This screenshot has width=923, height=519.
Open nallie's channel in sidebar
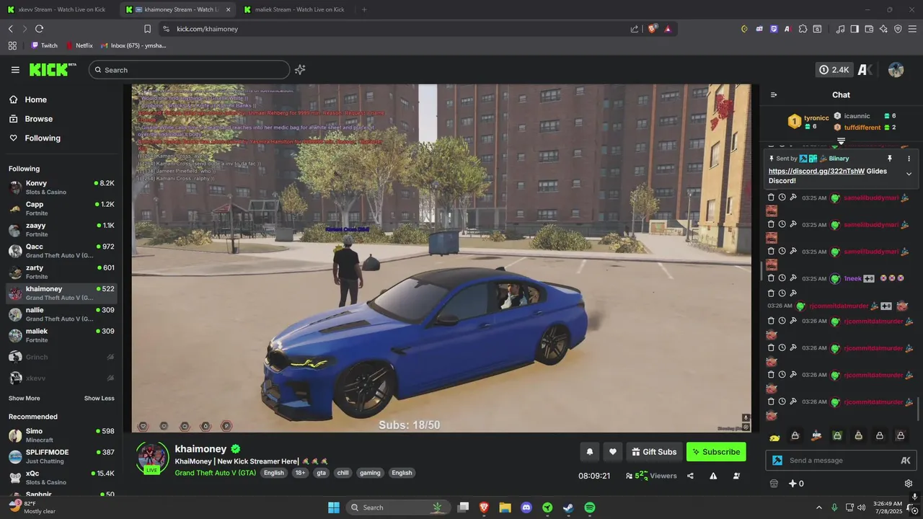tap(61, 314)
